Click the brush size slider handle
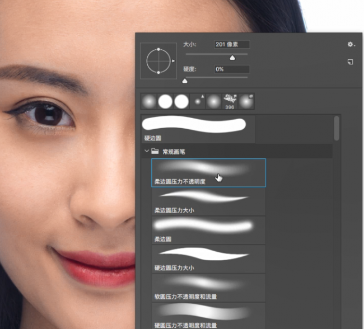 [232, 58]
